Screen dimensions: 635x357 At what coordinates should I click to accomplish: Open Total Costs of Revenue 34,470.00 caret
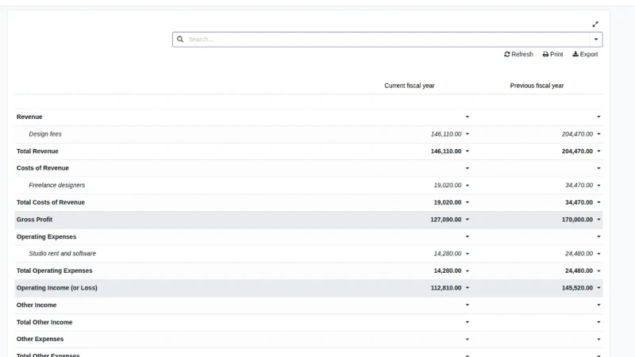pos(598,202)
